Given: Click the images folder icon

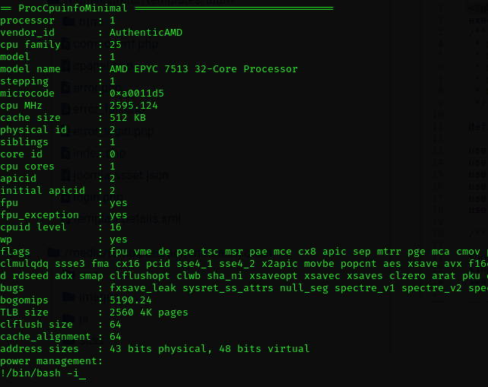Looking at the screenshot, I should click(x=68, y=297).
